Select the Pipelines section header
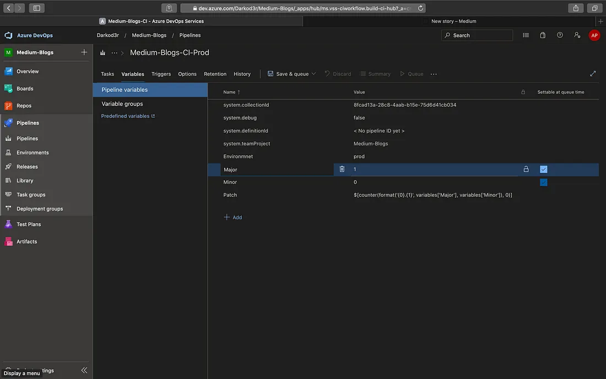The height and width of the screenshot is (379, 606). click(x=28, y=123)
